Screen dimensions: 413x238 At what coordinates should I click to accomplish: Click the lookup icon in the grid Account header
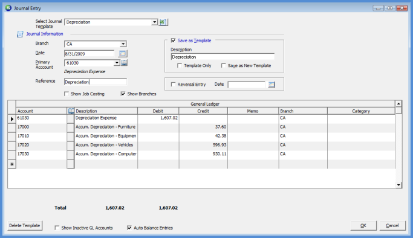coord(71,111)
